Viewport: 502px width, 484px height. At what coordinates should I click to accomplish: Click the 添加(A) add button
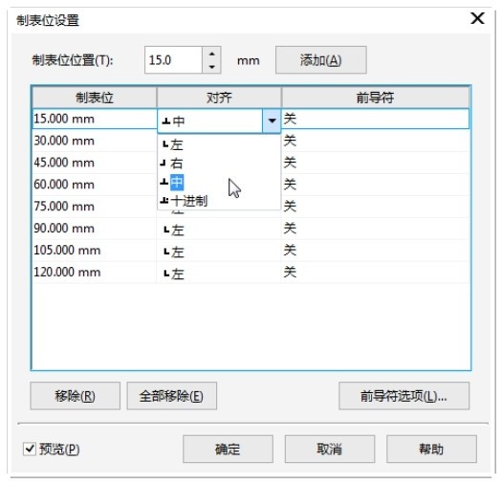click(x=320, y=60)
